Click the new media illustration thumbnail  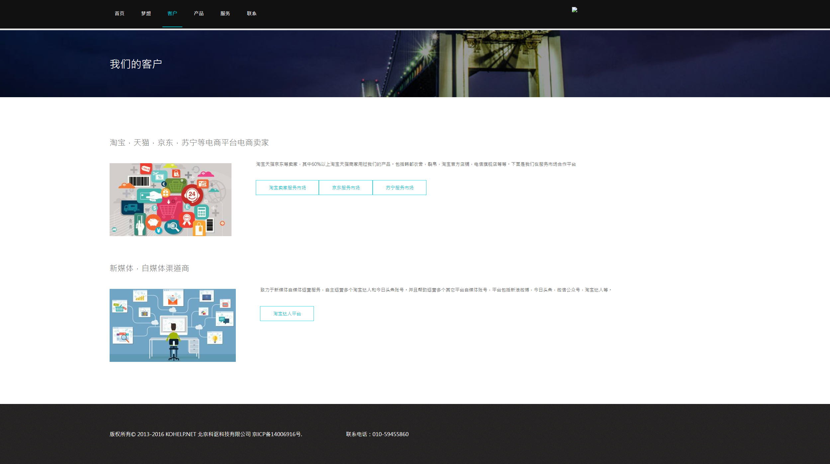(x=172, y=325)
